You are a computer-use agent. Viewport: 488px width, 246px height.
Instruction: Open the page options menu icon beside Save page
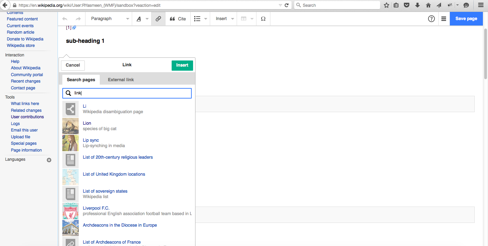tap(444, 19)
